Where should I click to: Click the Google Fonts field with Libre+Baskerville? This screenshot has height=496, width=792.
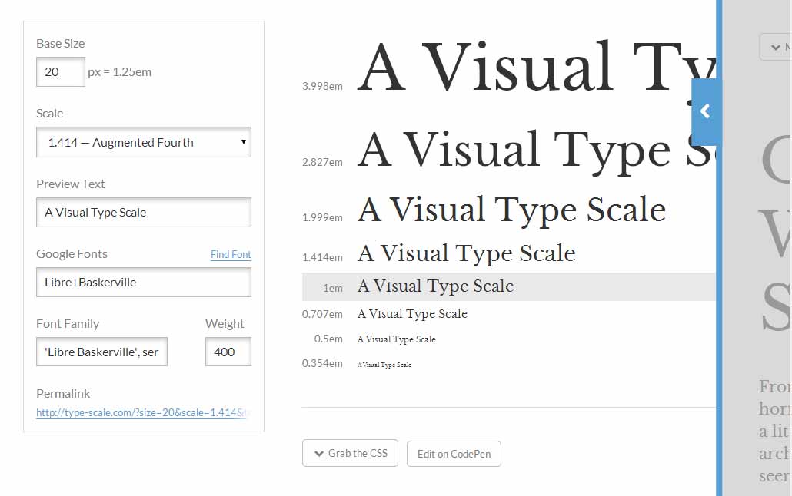[144, 282]
